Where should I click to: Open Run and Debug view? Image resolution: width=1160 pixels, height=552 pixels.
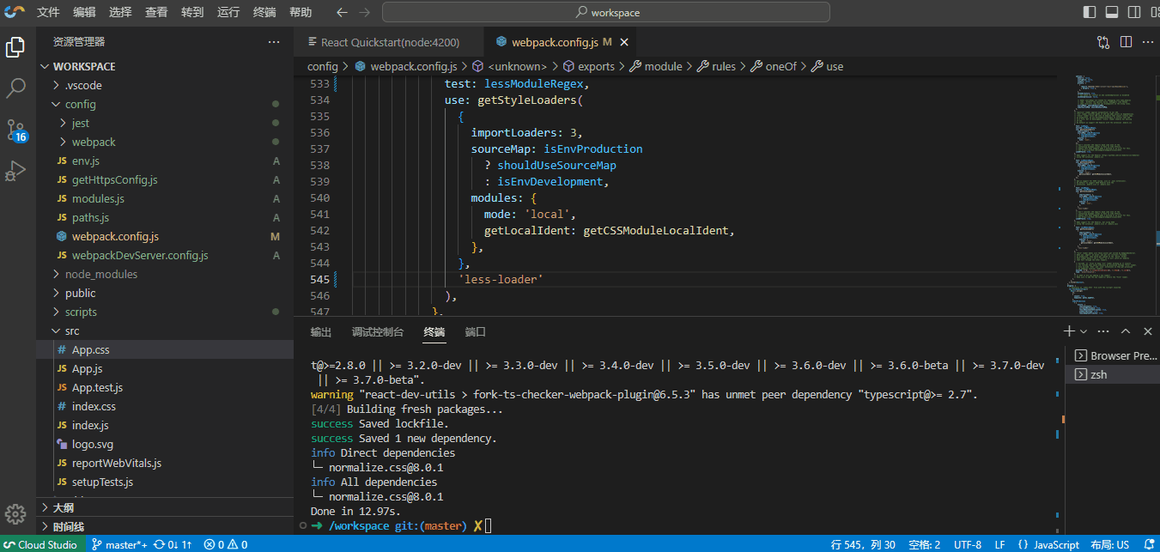pyautogui.click(x=16, y=171)
